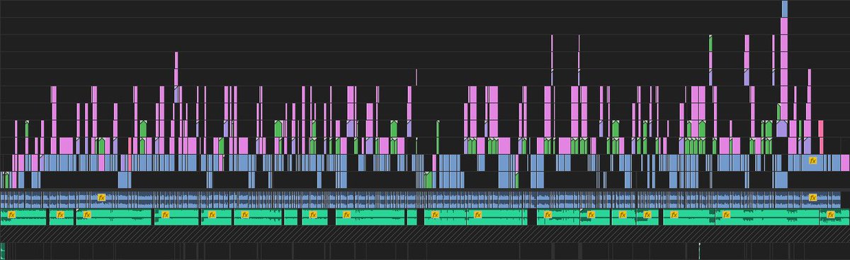Select the blue clip atop the tallest stack
Screen dimensions: 850x260
785,8
